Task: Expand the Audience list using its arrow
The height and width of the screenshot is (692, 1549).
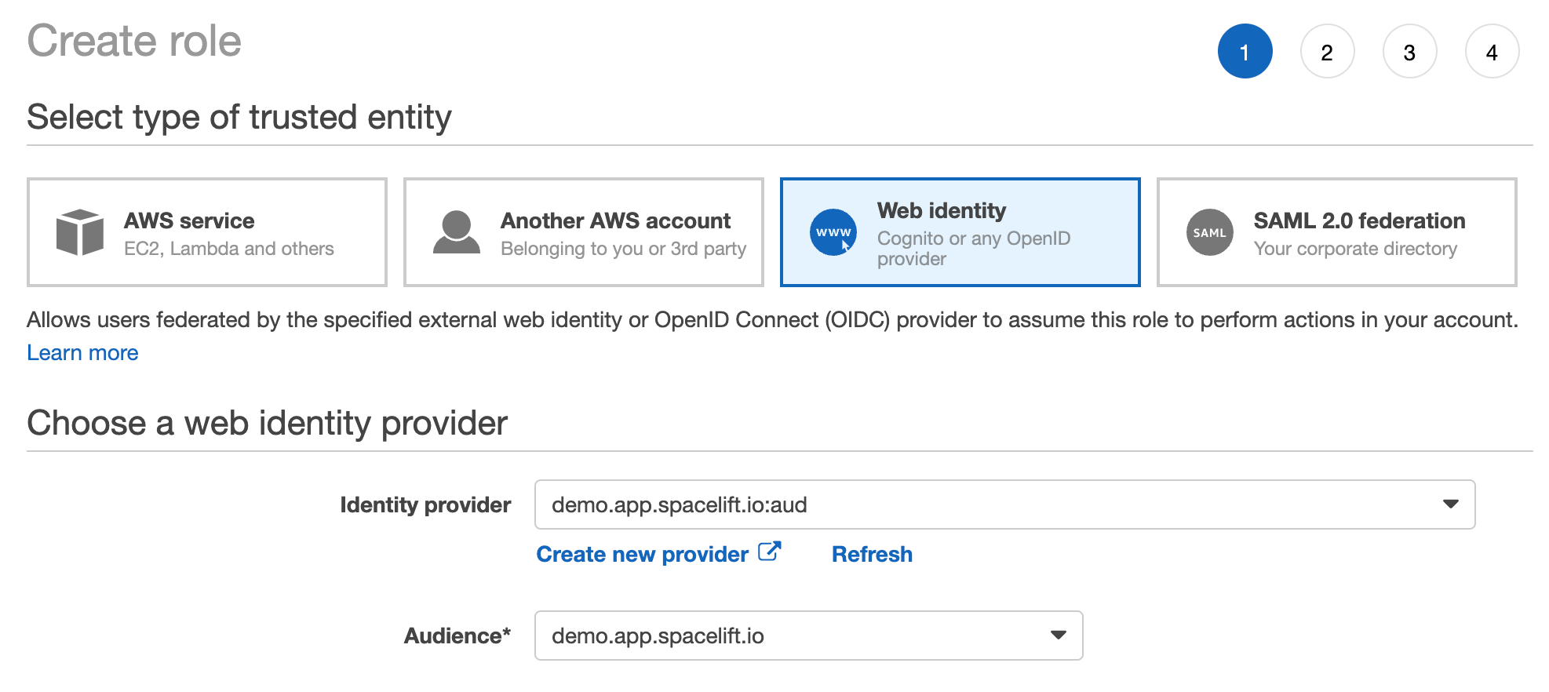Action: (x=1058, y=636)
